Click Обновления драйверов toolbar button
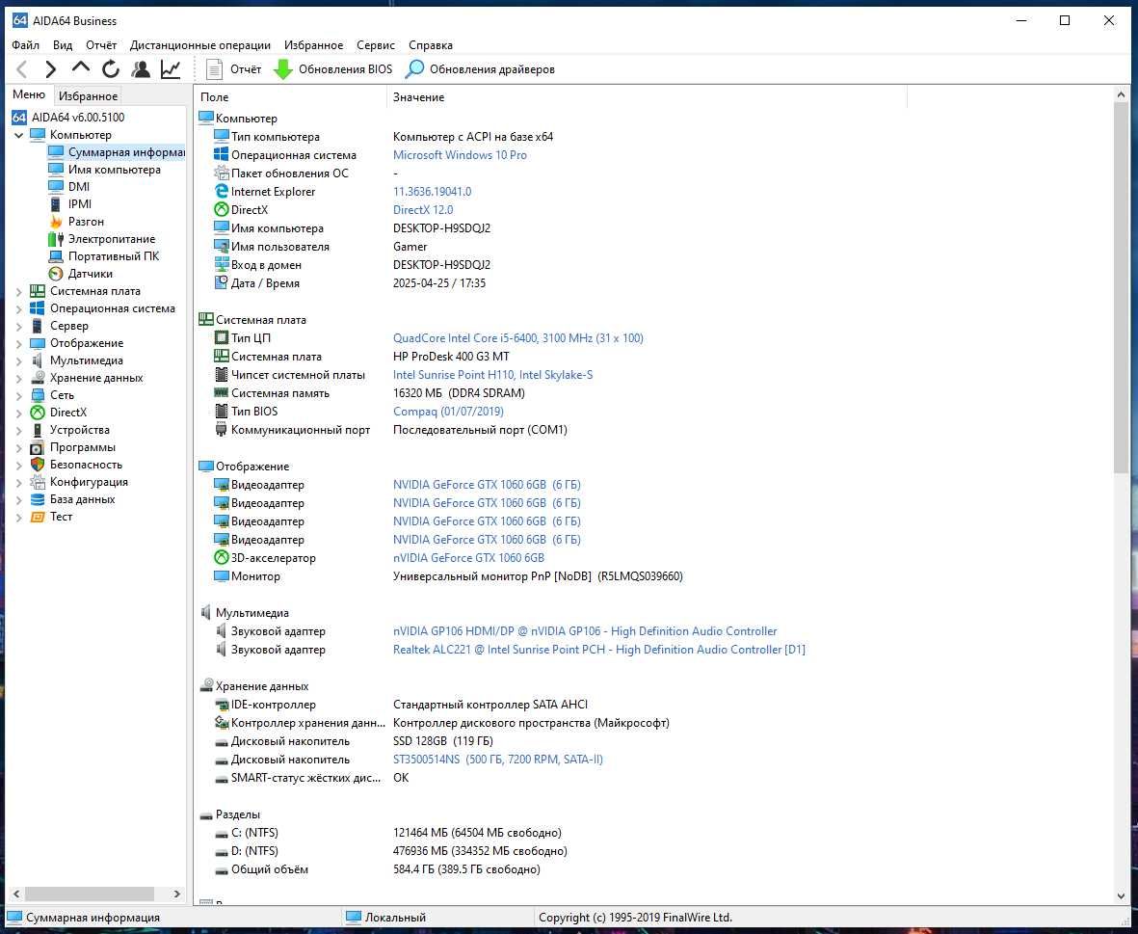Image resolution: width=1138 pixels, height=934 pixels. pos(480,69)
